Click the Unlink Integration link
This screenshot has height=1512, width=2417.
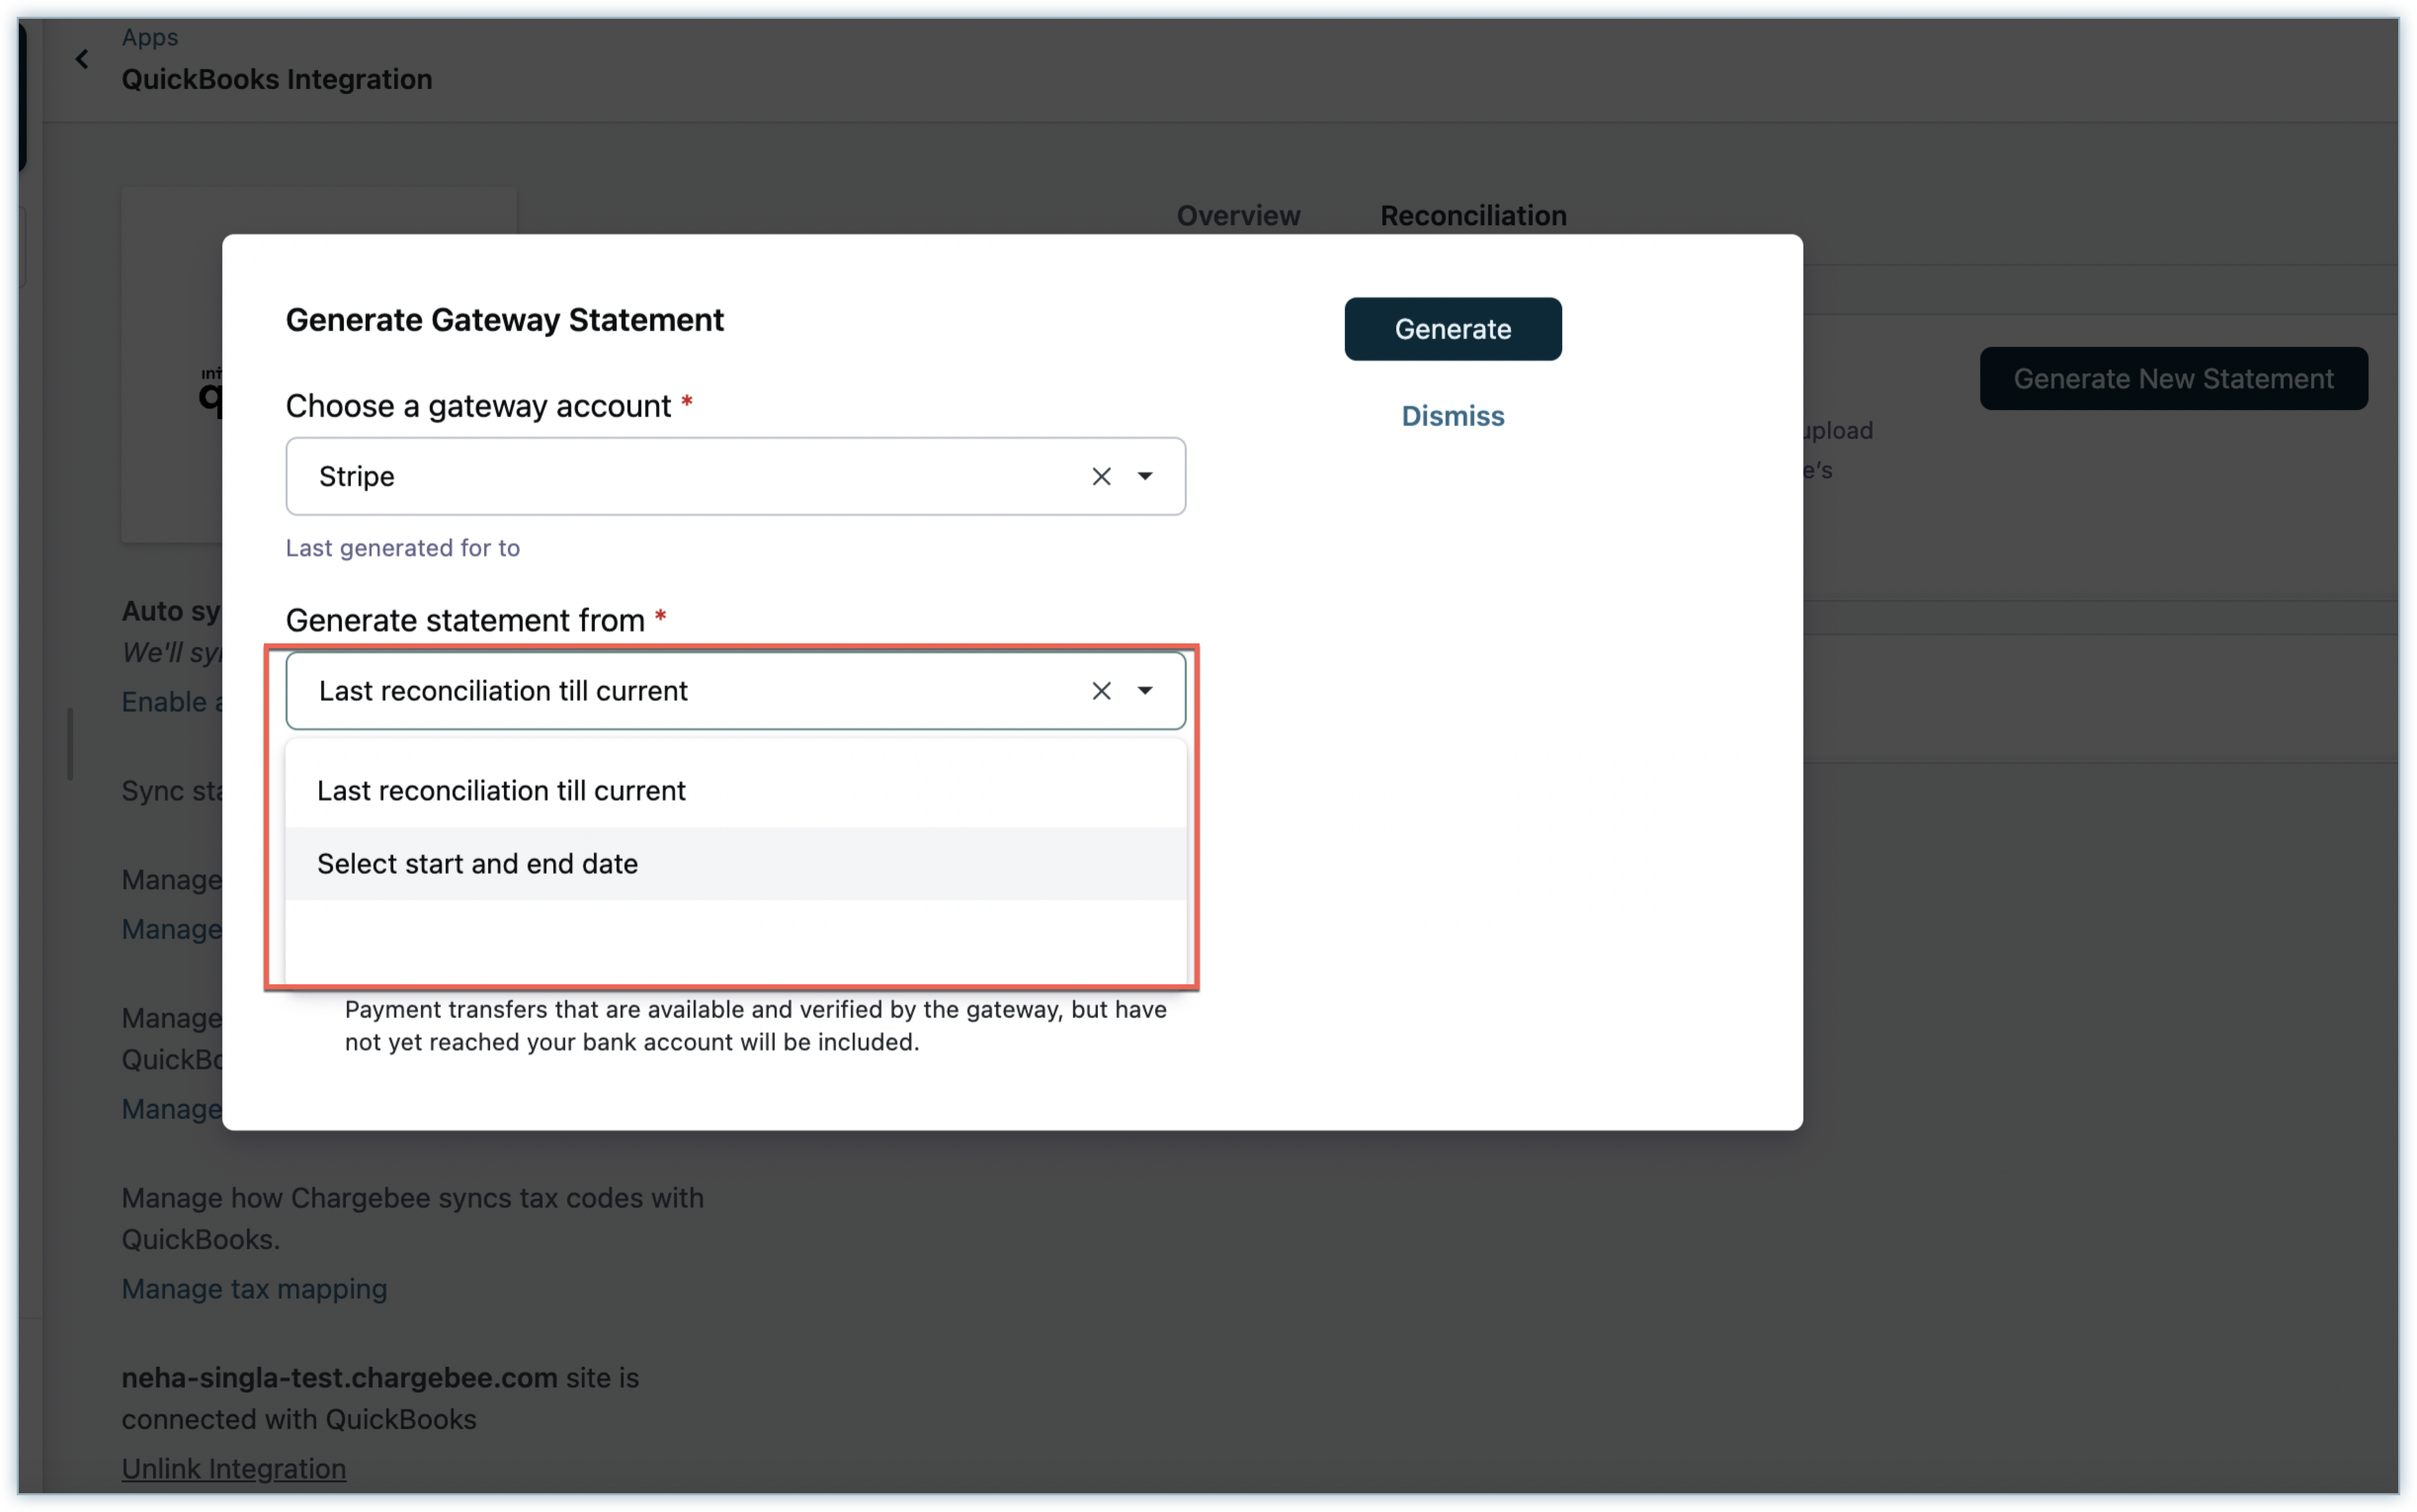234,1468
